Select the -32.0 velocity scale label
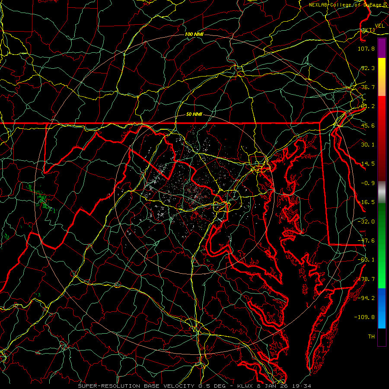This screenshot has width=389, height=389. pyautogui.click(x=366, y=222)
